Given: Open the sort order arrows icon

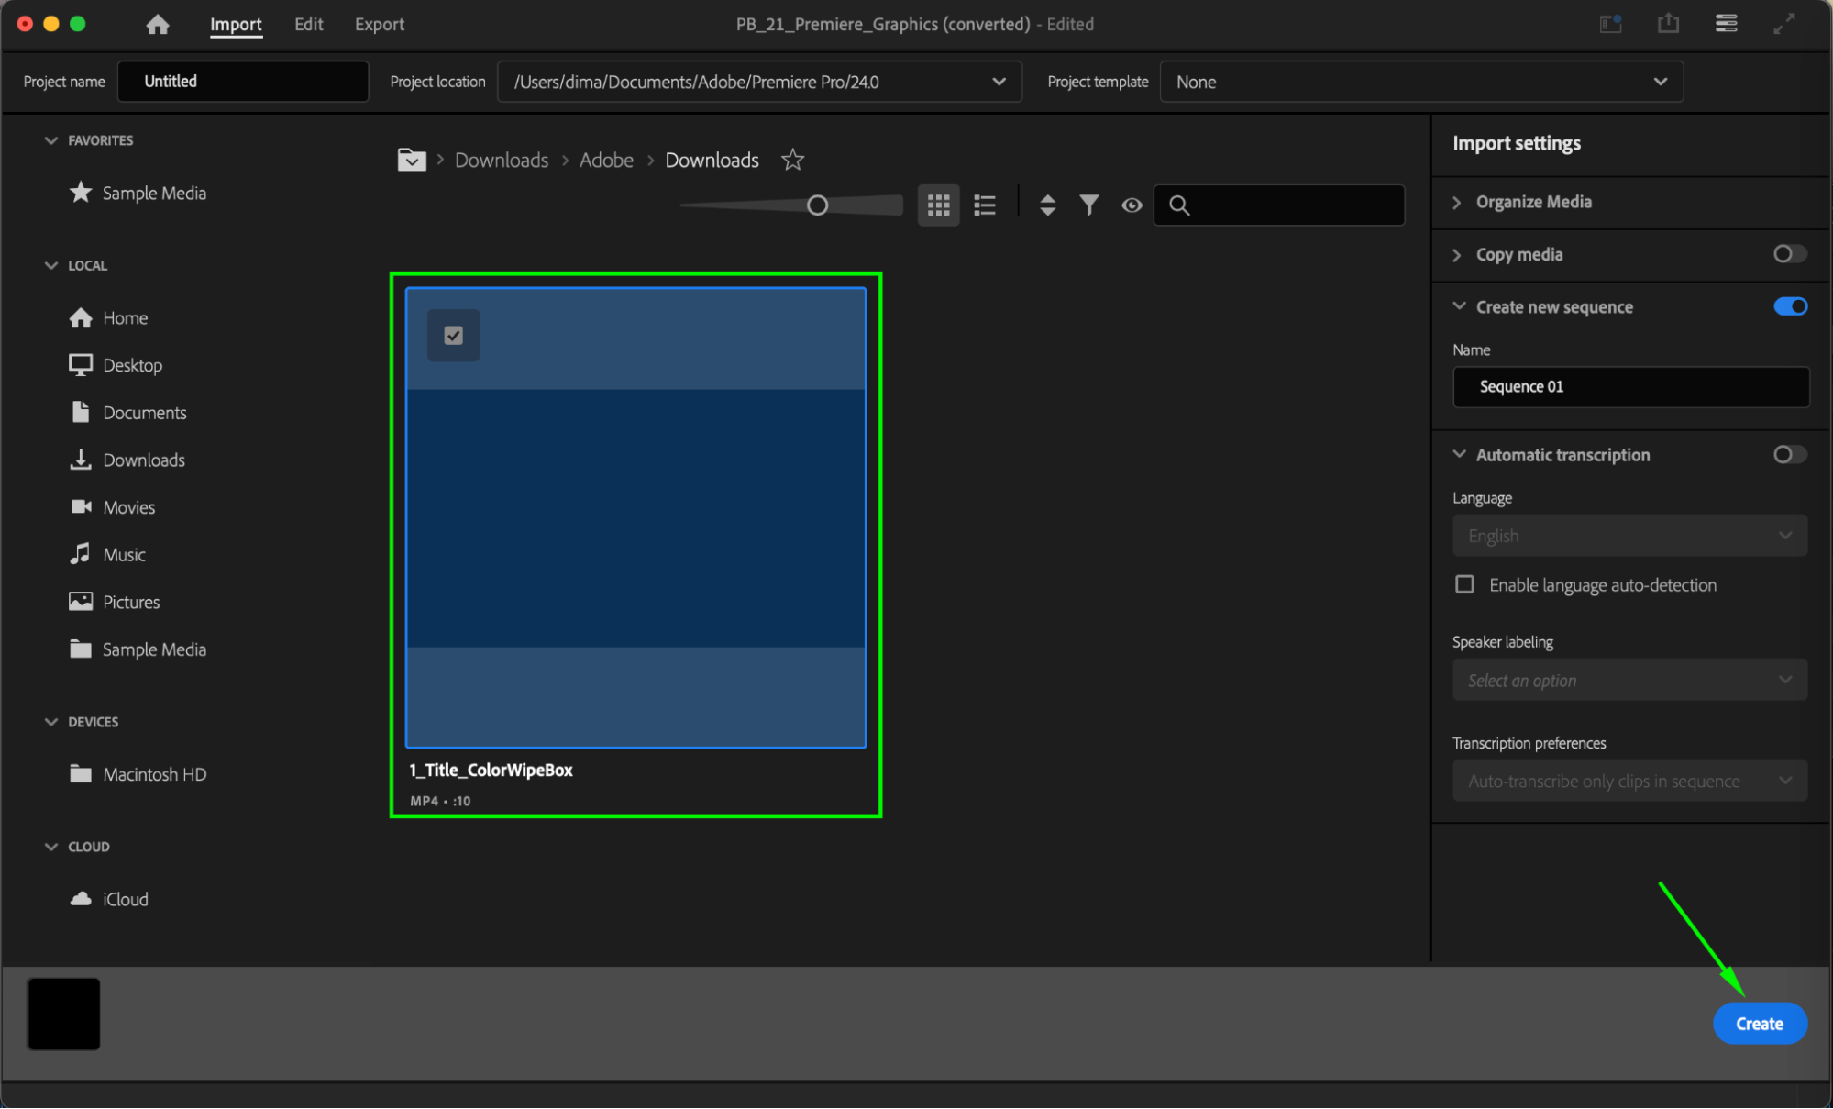Looking at the screenshot, I should click(x=1047, y=205).
